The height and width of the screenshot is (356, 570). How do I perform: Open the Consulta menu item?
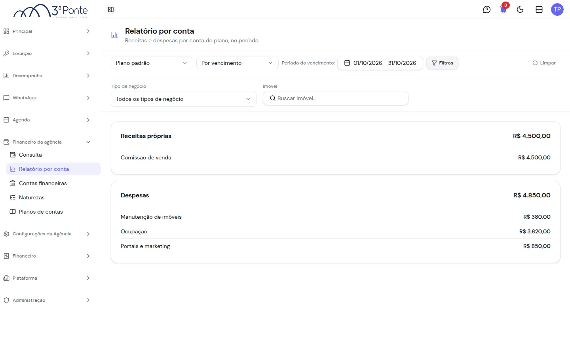[x=53, y=155]
